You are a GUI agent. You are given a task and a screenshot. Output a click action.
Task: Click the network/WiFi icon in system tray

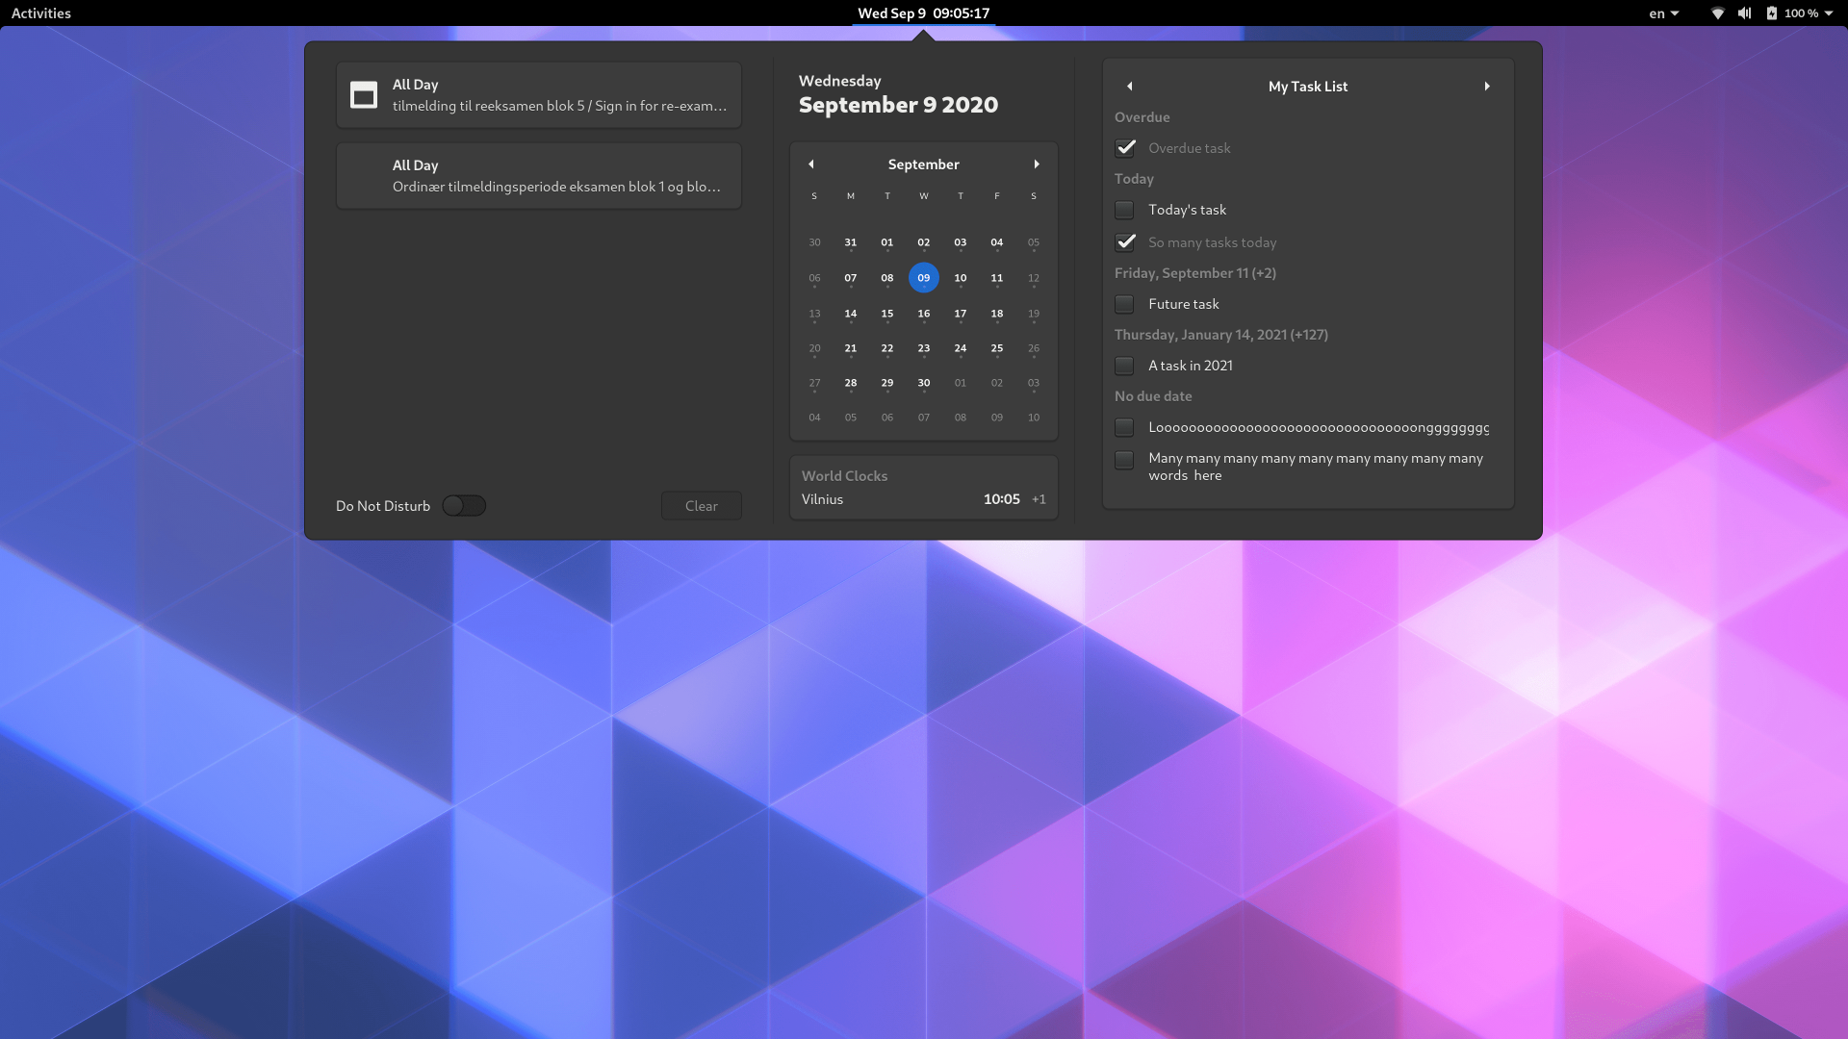click(x=1717, y=13)
